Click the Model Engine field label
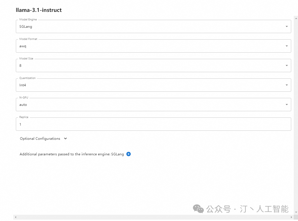 click(x=28, y=20)
